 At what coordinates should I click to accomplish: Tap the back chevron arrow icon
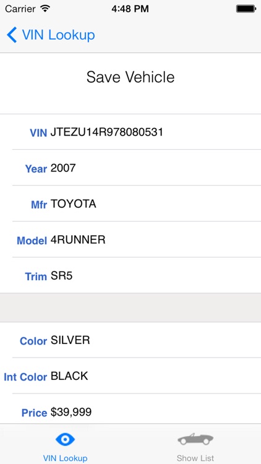click(x=12, y=35)
